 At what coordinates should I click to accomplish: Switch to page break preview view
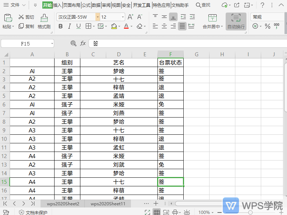(x=165, y=211)
